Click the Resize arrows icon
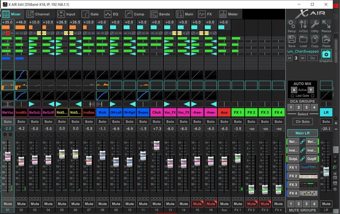The width and height of the screenshot is (340, 214). click(326, 25)
